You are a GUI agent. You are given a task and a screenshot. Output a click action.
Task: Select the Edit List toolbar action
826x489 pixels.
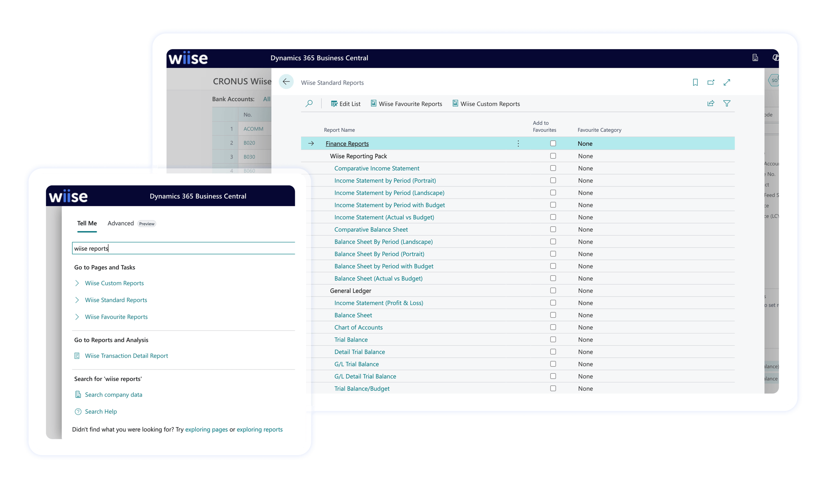point(346,104)
